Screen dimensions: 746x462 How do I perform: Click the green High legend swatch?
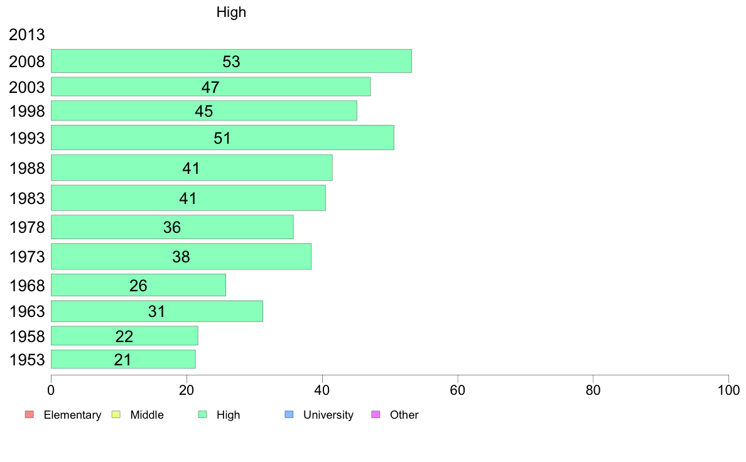202,414
